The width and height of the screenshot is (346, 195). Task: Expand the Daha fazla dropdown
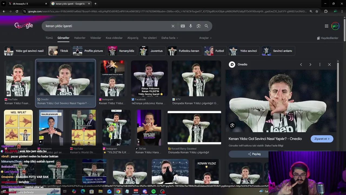(x=170, y=38)
